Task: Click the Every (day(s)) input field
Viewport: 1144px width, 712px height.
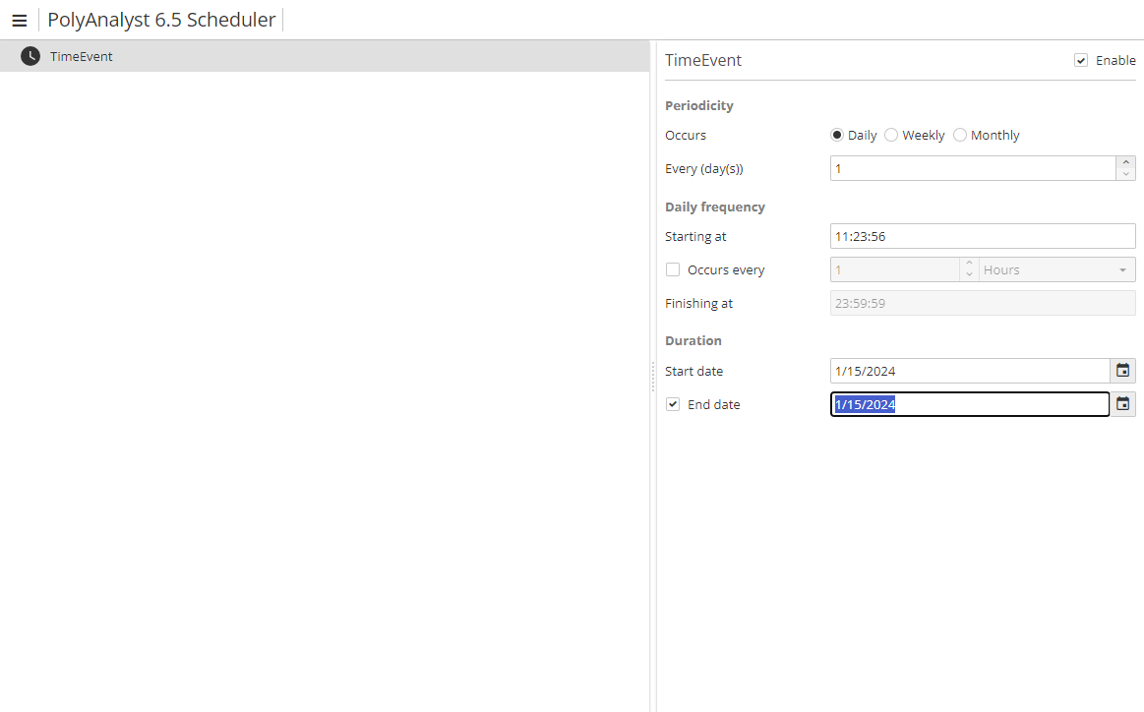Action: coord(972,168)
